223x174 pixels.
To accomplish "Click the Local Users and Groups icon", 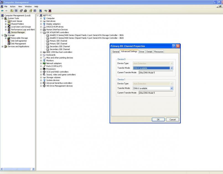I will point(9,27).
